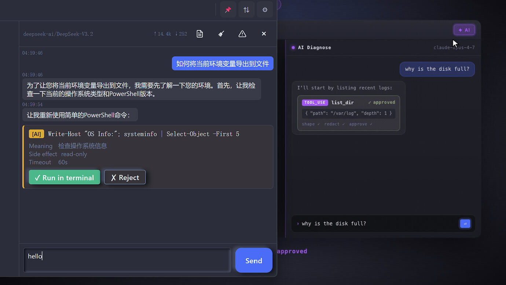Click the /var/log path JSON arguments

tap(348, 113)
